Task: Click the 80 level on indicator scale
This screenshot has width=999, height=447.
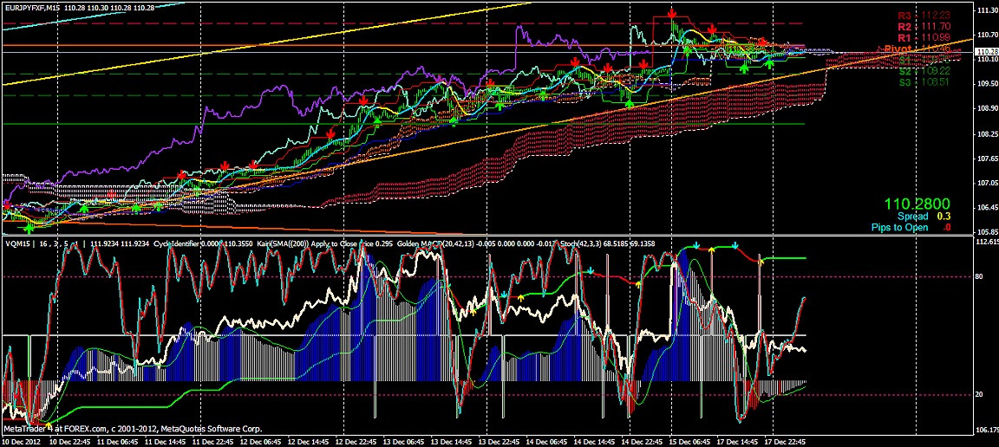Action: [x=980, y=276]
